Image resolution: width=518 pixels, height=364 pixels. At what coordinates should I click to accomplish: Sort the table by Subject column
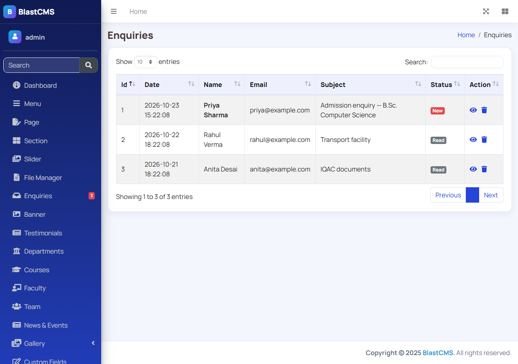click(370, 85)
